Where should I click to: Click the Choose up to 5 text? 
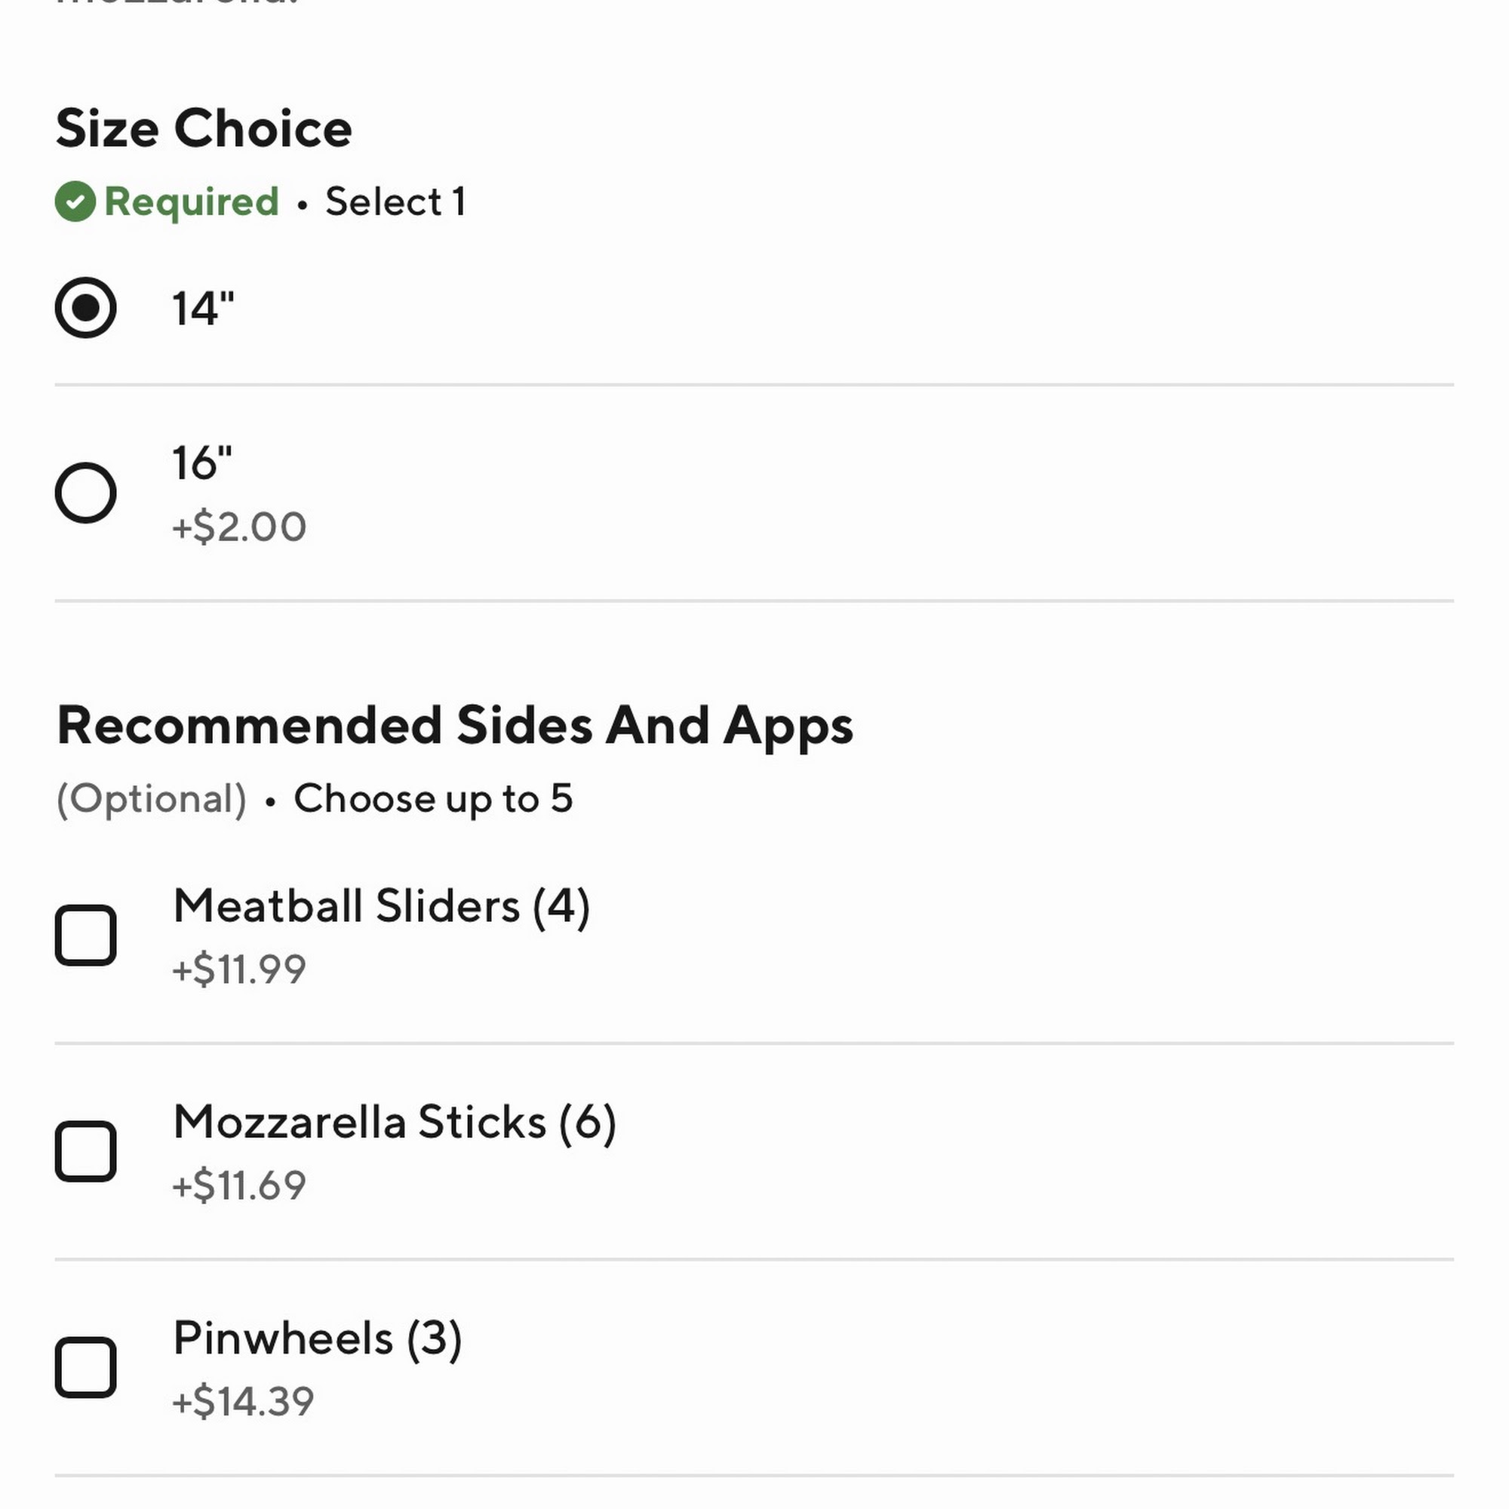432,798
